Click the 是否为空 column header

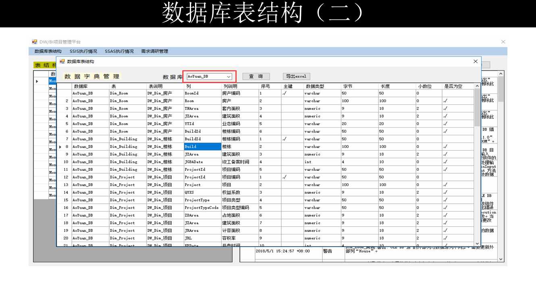(458, 86)
